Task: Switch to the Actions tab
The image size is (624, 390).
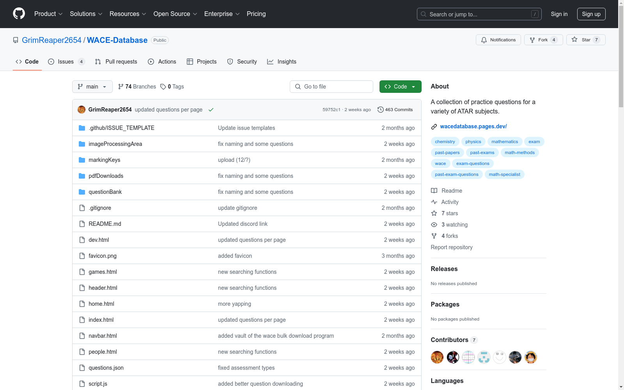Action: pos(162,62)
